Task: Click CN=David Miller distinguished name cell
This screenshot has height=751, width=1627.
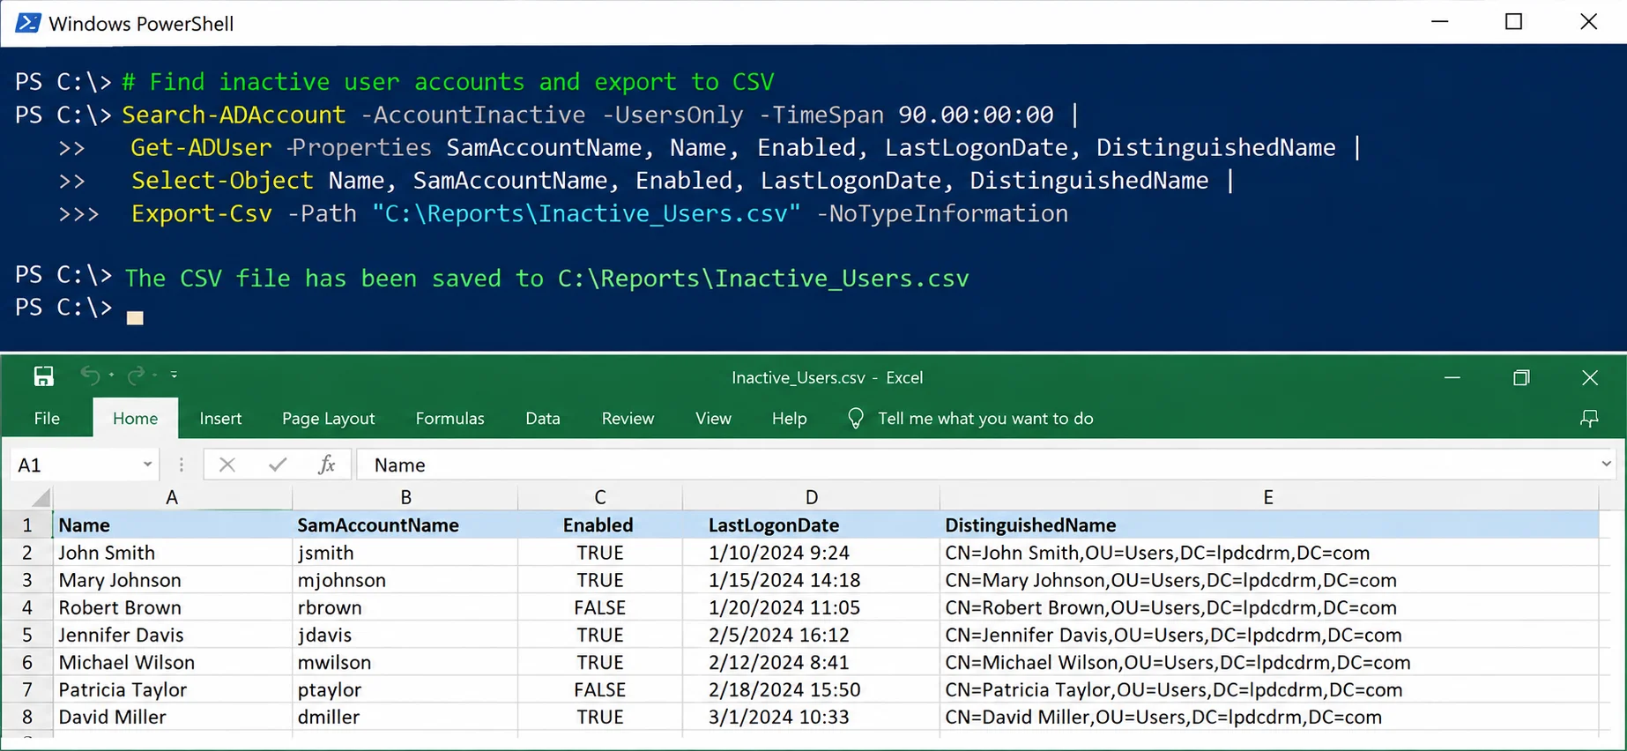Action: 1268,717
